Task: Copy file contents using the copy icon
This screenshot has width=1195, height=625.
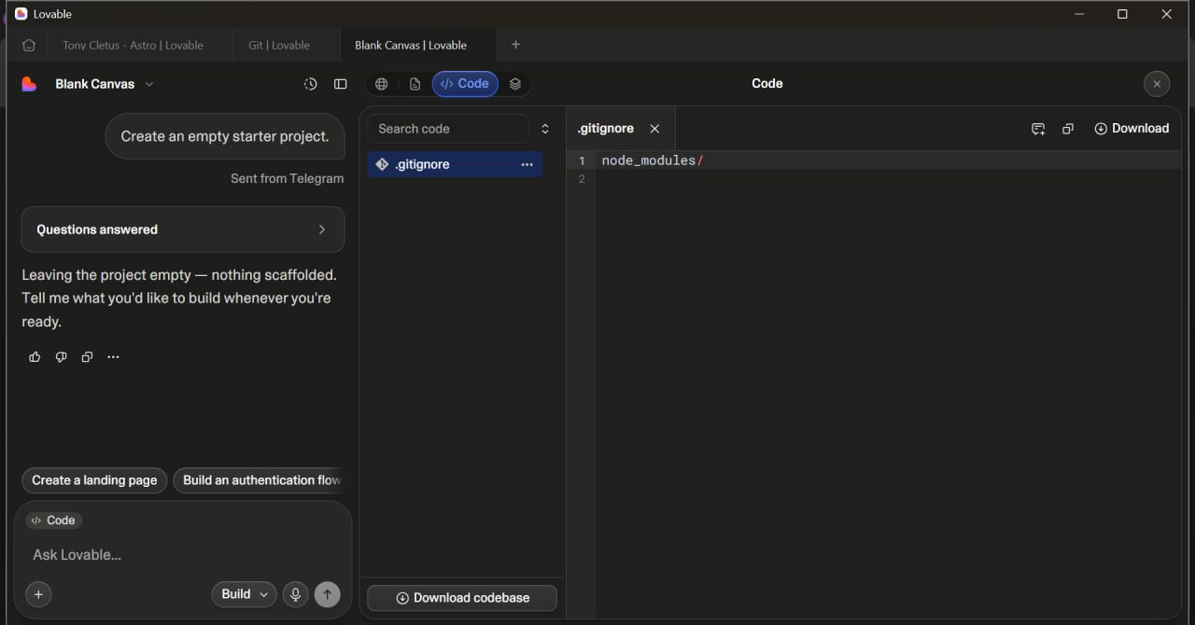Action: coord(1068,129)
